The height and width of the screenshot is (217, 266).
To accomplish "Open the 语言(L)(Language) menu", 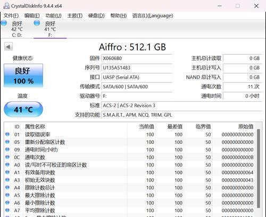I will pyautogui.click(x=153, y=16).
